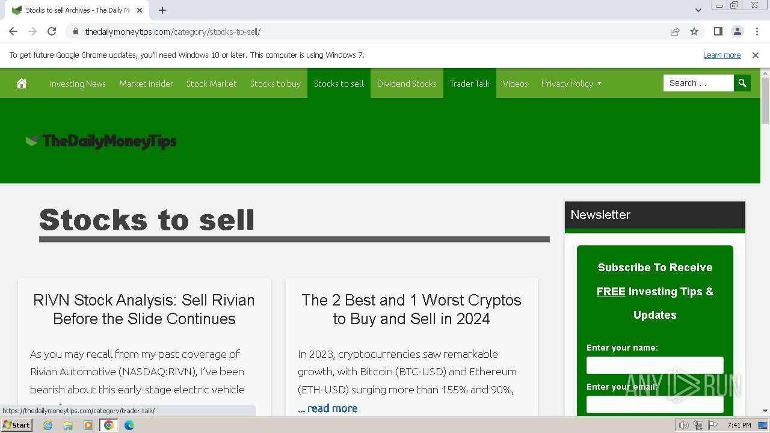Open TheDailyMoneyTips logo

coord(101,141)
